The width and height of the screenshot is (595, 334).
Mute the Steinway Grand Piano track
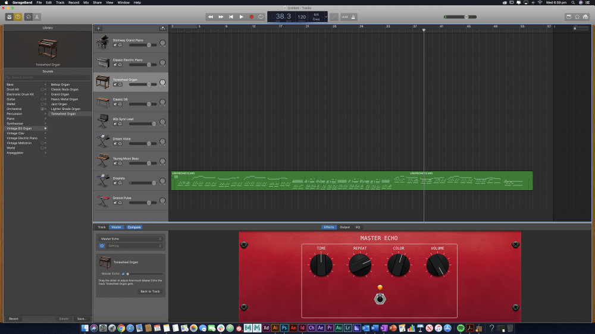tap(115, 45)
